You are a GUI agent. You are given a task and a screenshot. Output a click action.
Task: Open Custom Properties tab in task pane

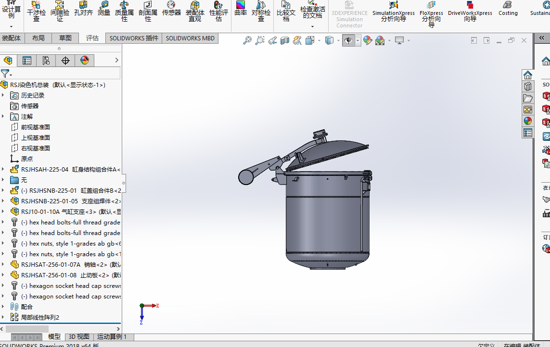tap(527, 133)
